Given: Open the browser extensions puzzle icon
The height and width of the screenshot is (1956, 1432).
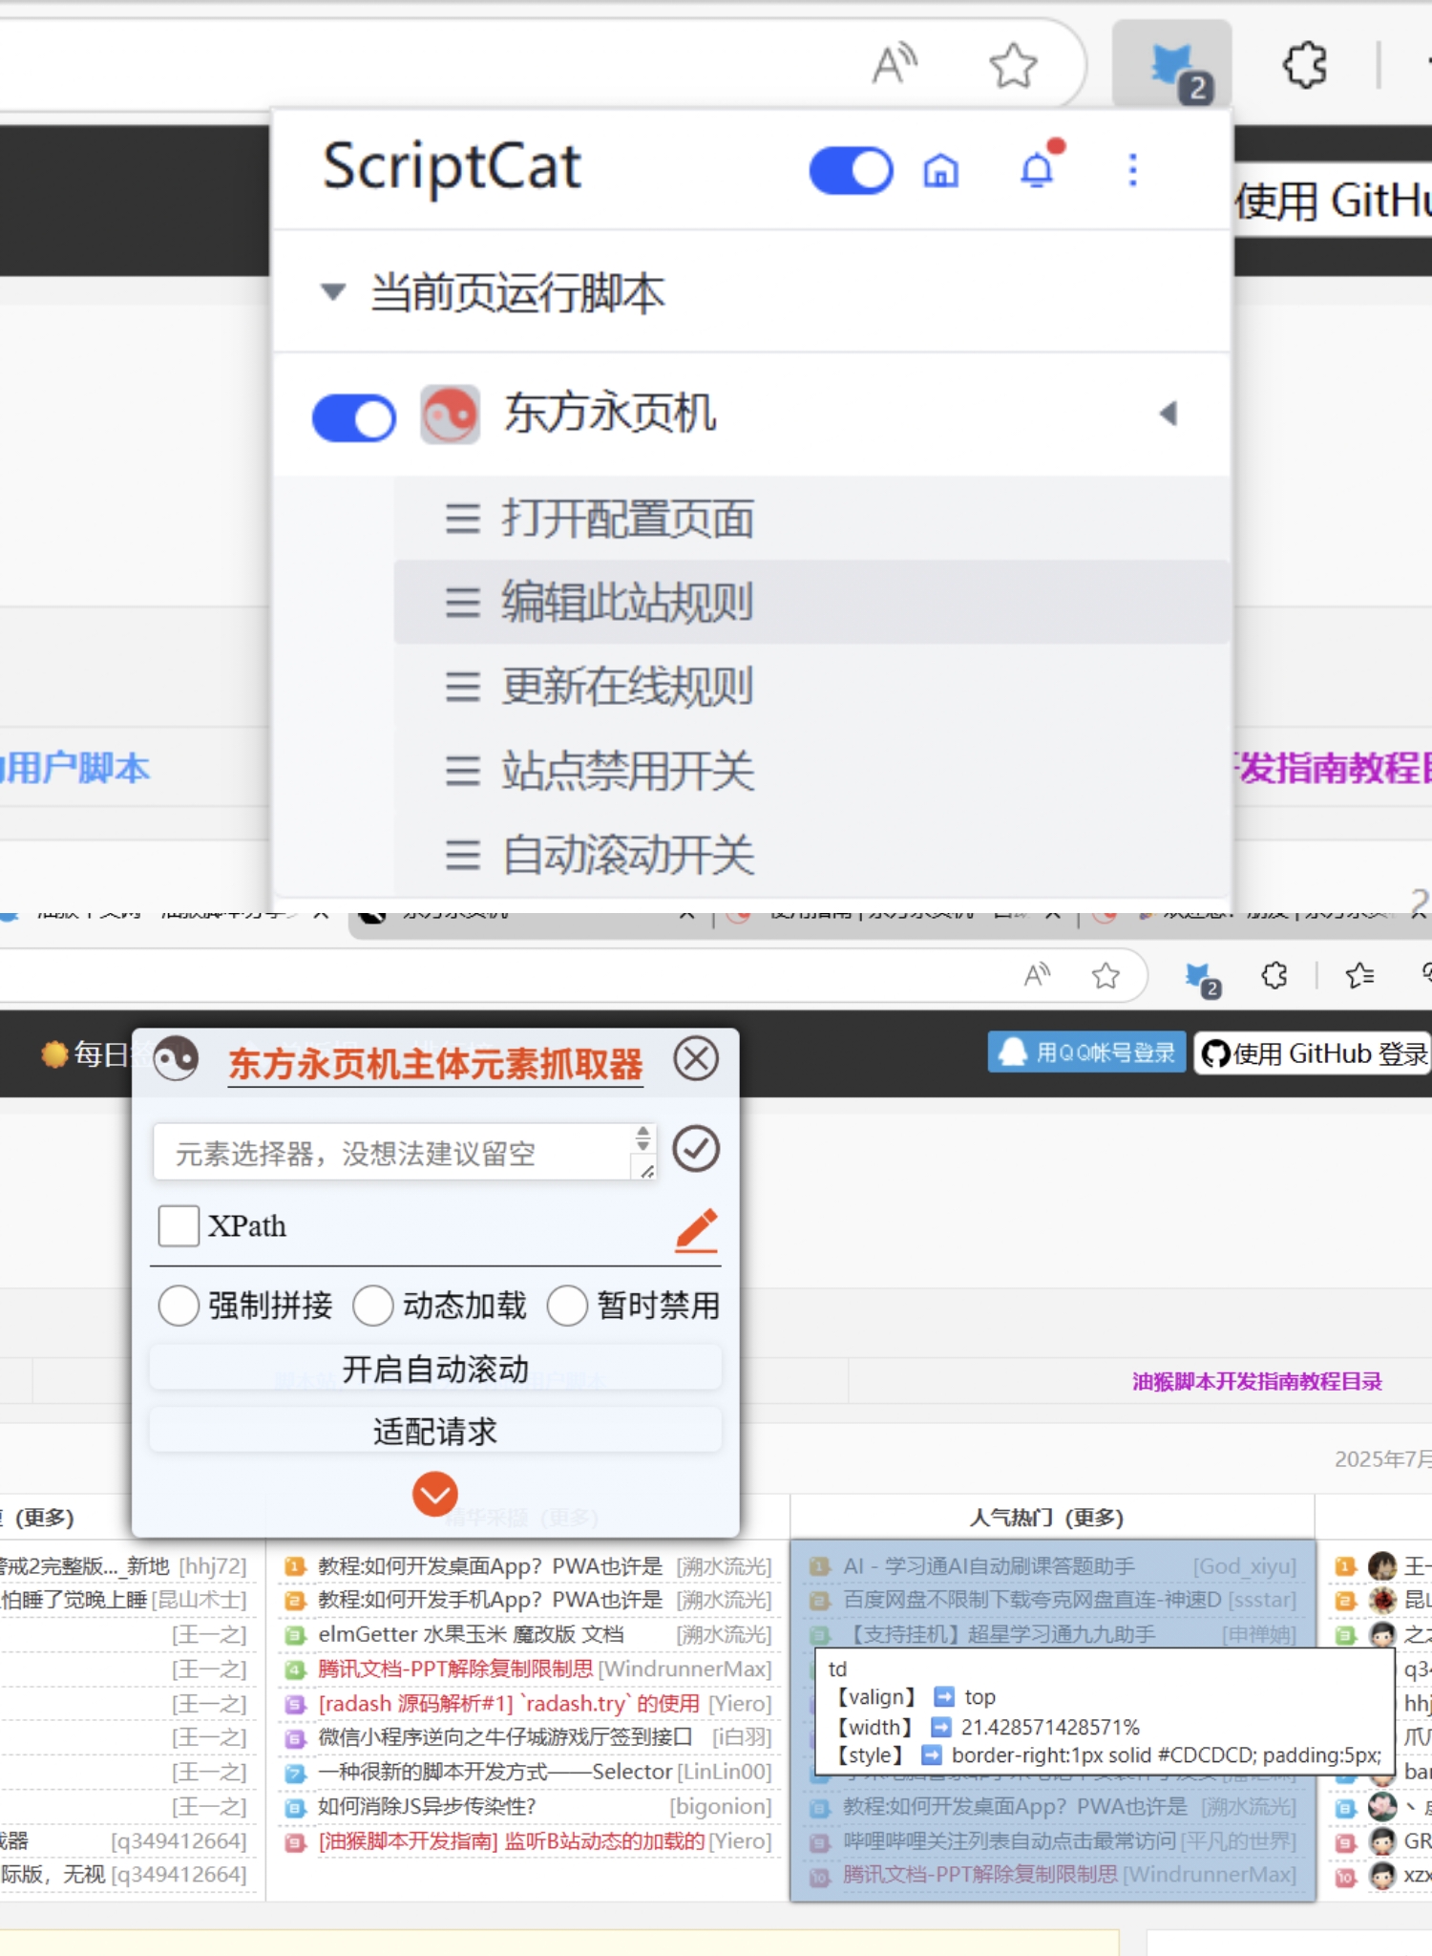Looking at the screenshot, I should point(1304,67).
